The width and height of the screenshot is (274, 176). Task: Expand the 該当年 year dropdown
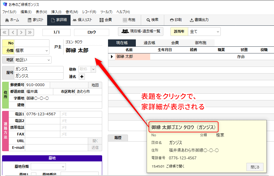click(218, 31)
